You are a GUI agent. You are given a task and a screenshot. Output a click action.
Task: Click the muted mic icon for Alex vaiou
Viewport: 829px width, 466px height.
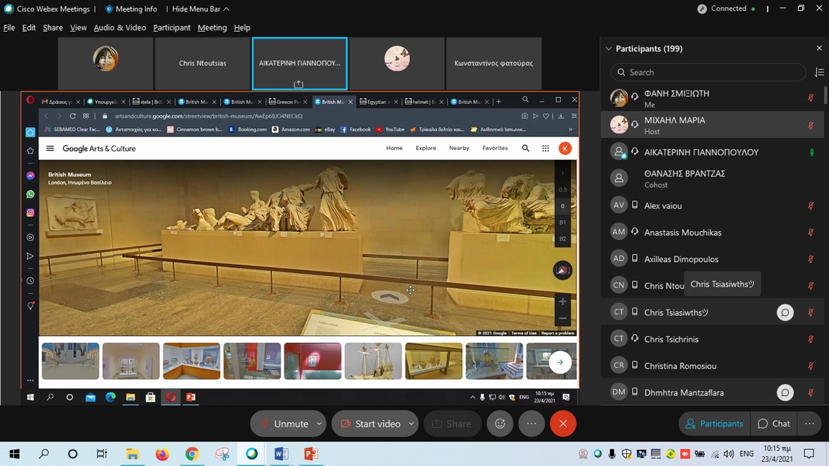810,206
